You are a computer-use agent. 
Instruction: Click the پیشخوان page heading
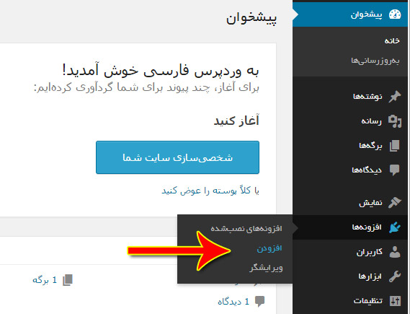[x=251, y=19]
